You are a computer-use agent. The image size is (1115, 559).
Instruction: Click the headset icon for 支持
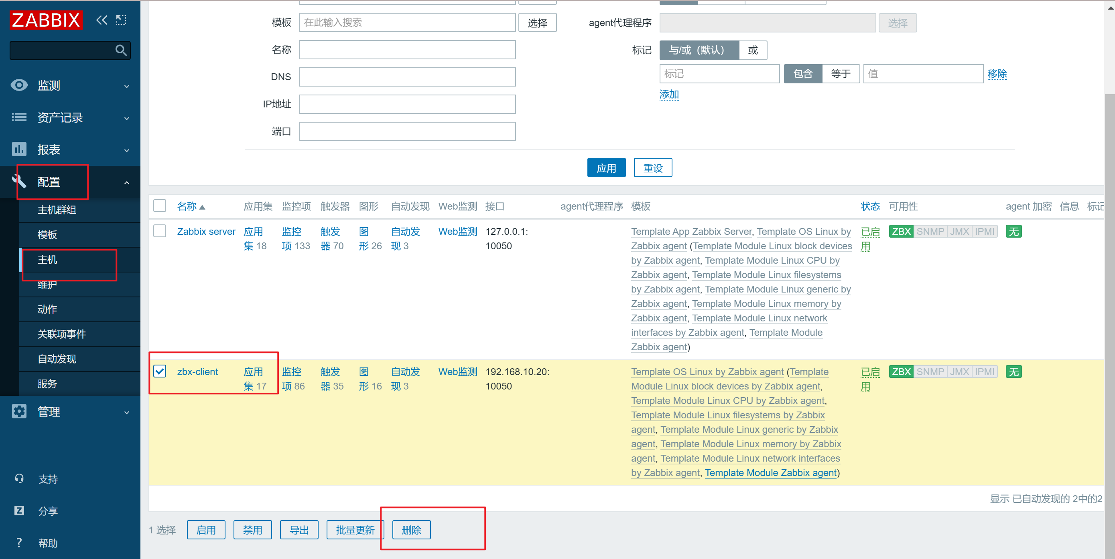(19, 478)
